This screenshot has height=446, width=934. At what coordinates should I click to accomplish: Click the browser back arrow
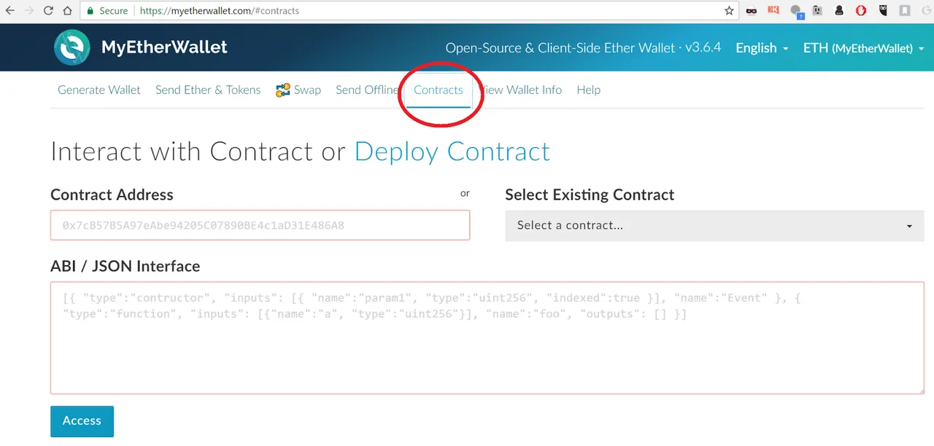10,11
